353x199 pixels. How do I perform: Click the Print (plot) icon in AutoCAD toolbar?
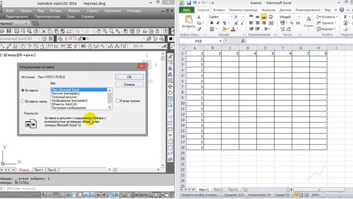click(17, 31)
